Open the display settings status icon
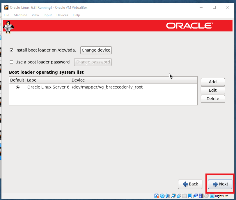This screenshot has height=200, width=236. [190, 196]
